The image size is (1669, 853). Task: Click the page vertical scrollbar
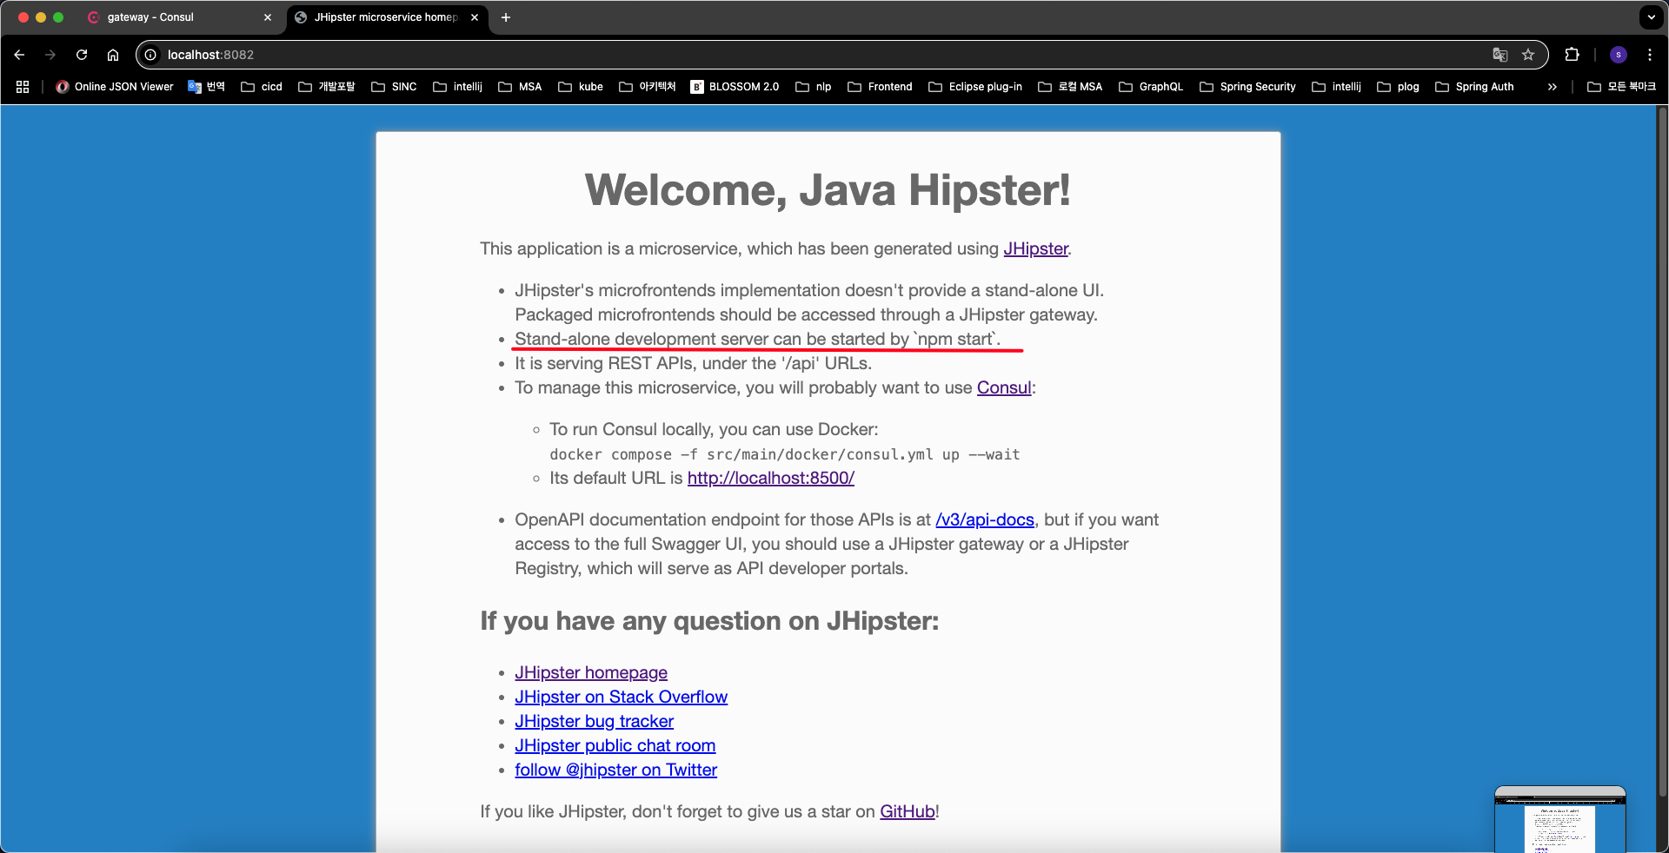pos(1662,452)
